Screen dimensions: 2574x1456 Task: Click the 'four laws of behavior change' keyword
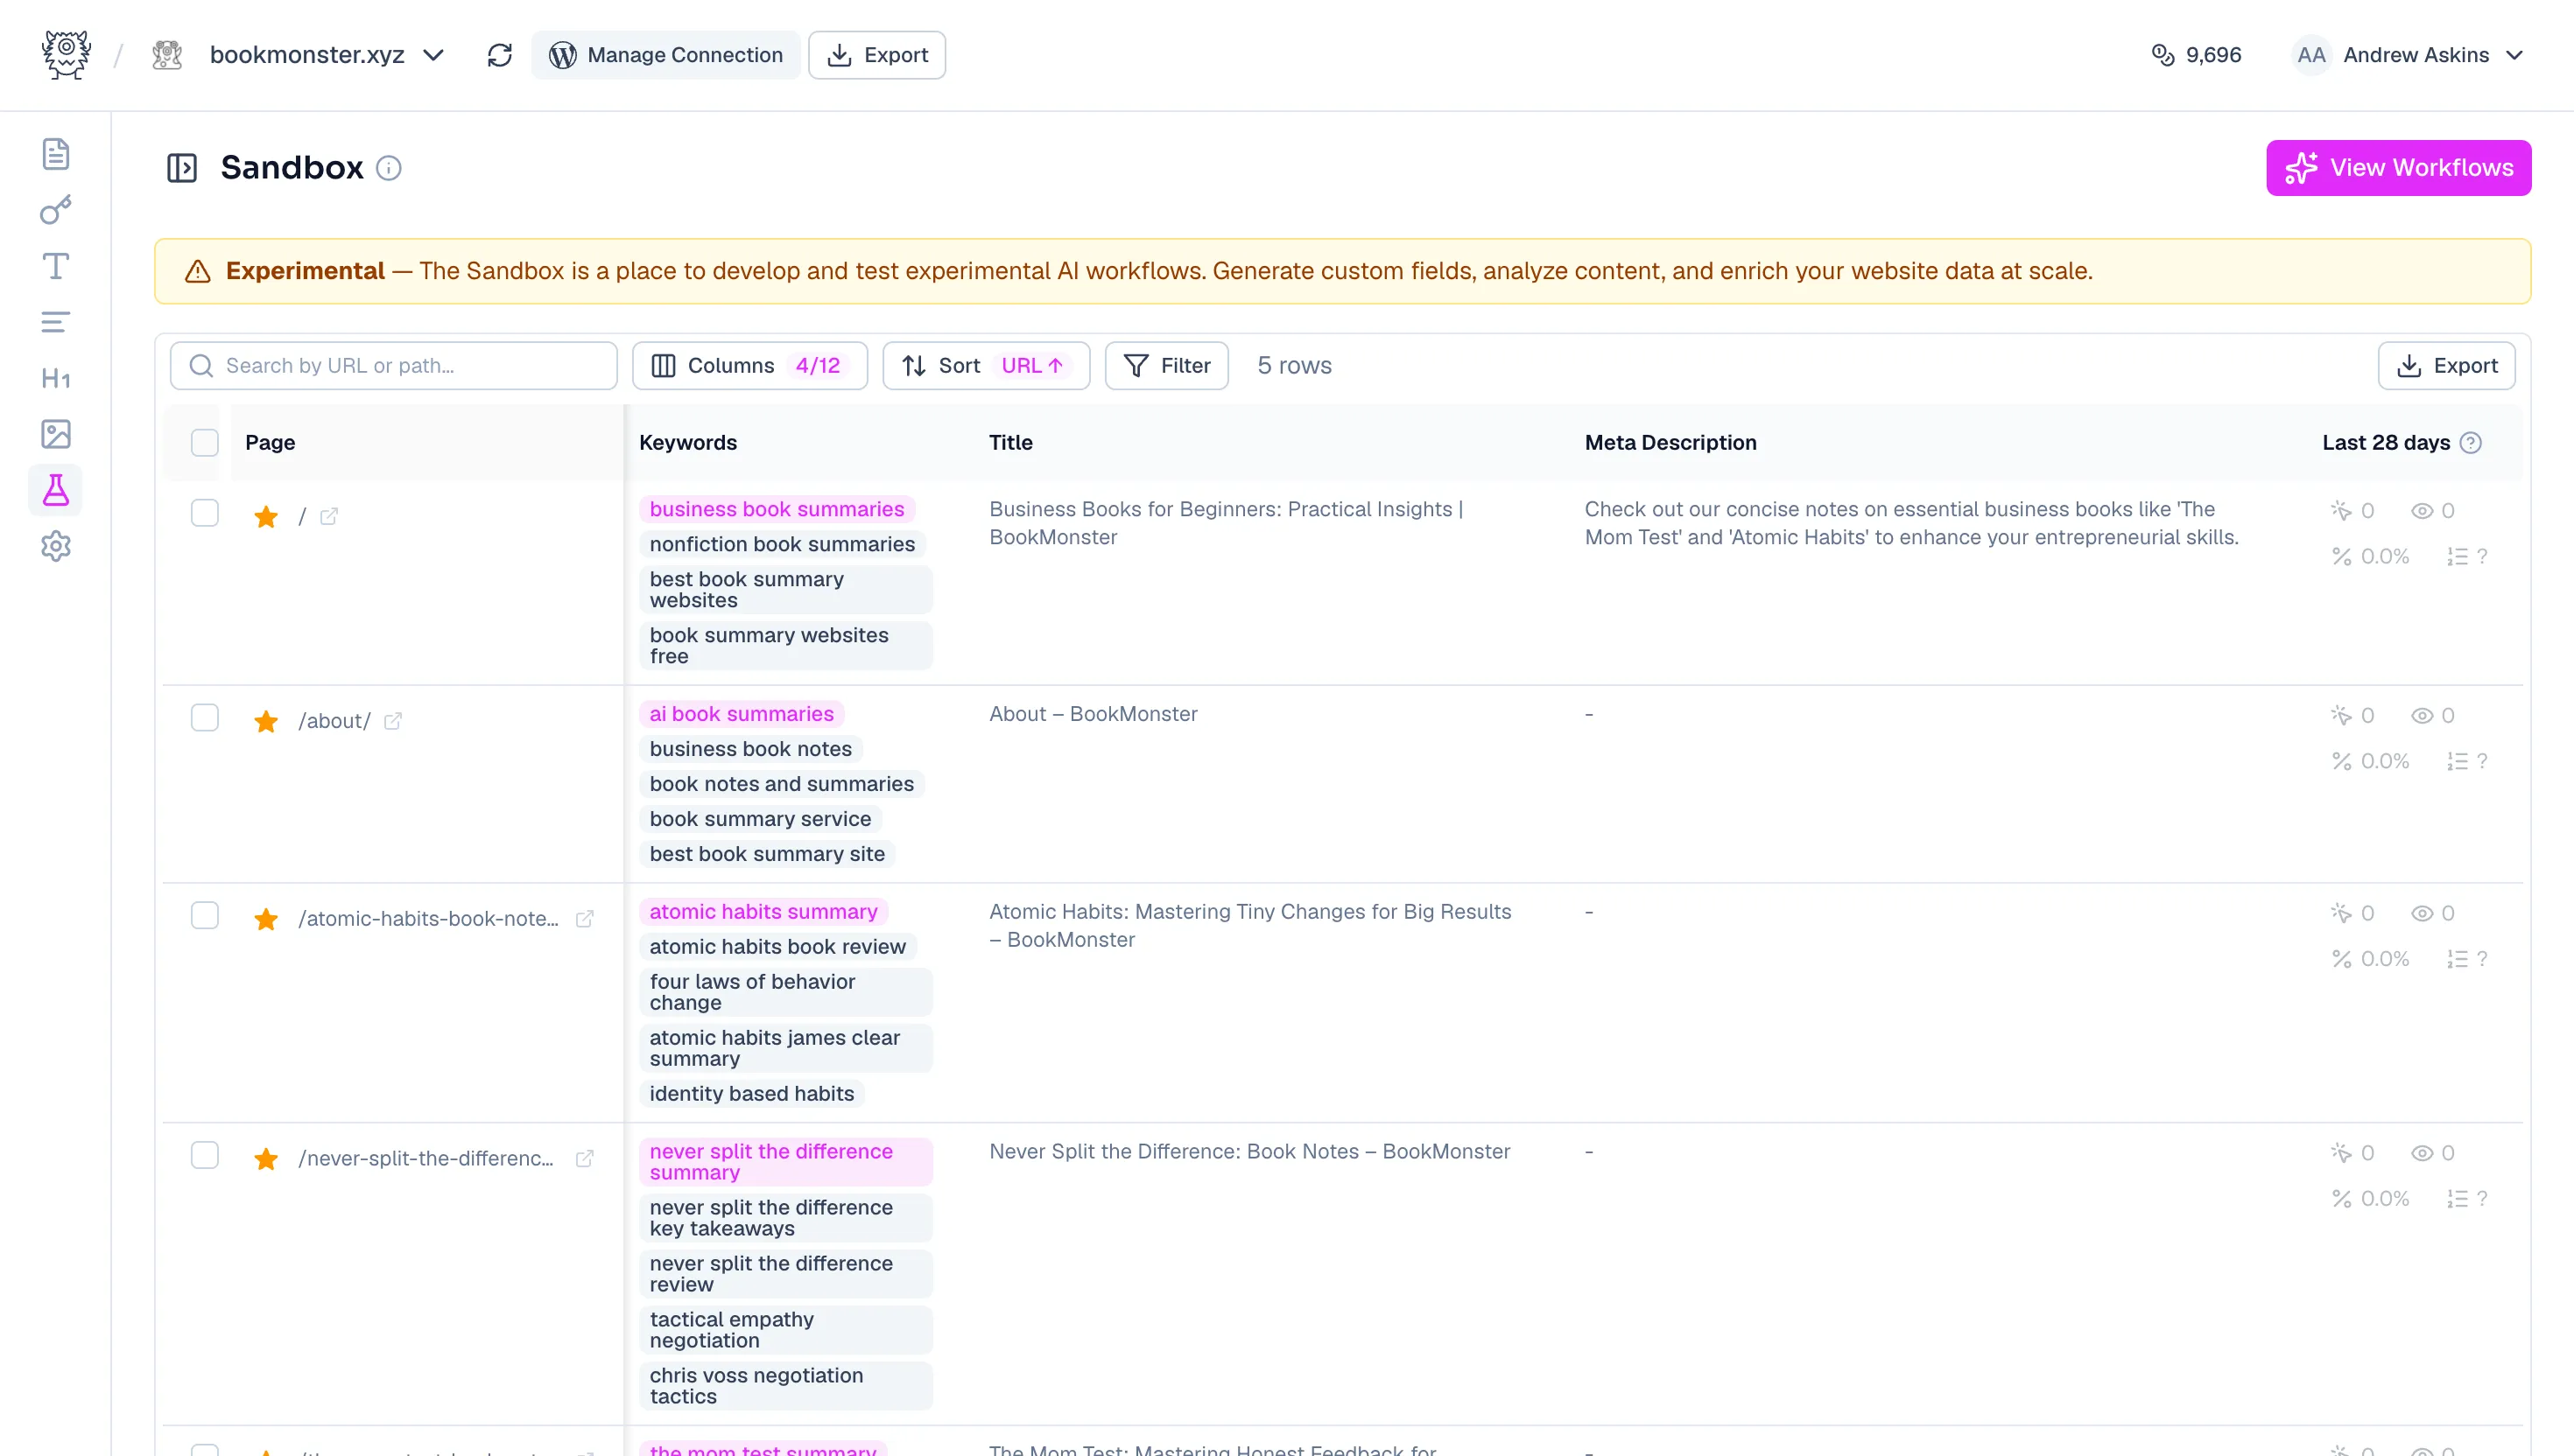click(x=785, y=993)
